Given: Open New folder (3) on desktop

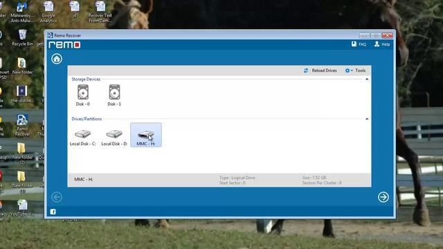Looking at the screenshot, I should point(22,182).
